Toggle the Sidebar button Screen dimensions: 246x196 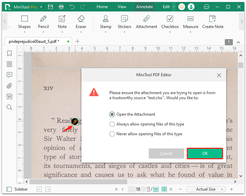coord(17,189)
